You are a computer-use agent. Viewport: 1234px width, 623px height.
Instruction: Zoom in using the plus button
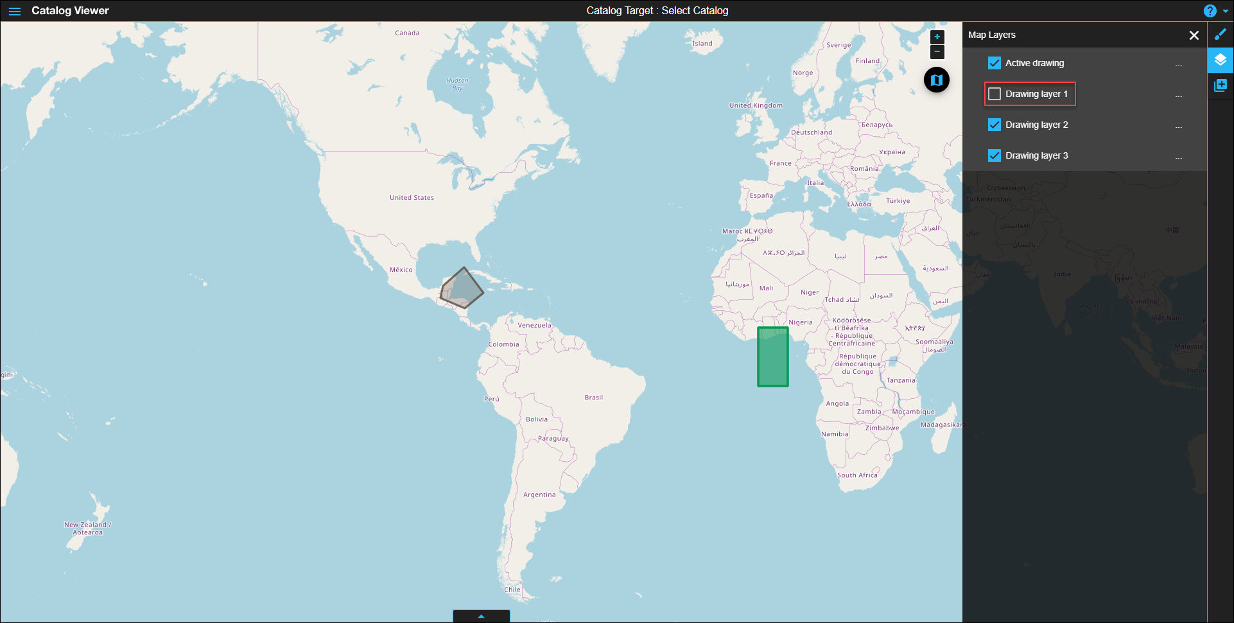[x=937, y=37]
